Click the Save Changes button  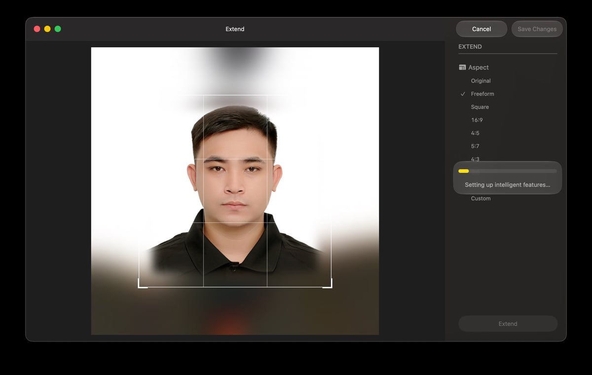click(537, 29)
